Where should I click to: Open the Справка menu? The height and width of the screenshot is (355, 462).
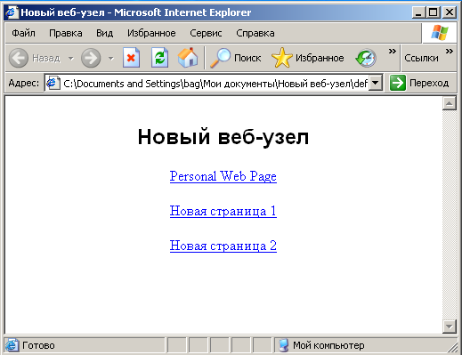255,33
